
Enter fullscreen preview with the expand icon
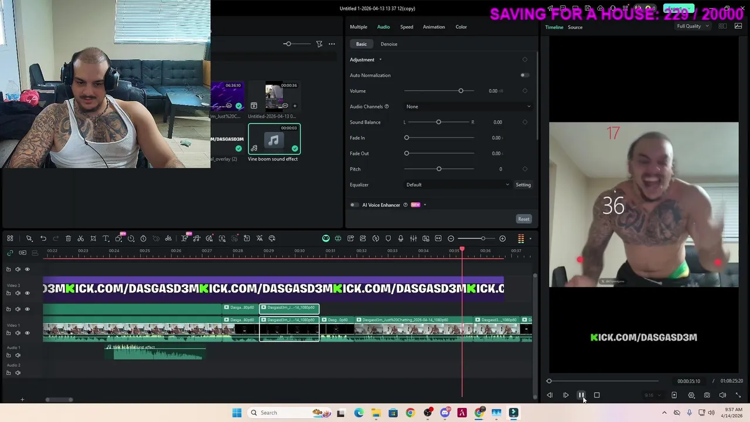click(738, 395)
